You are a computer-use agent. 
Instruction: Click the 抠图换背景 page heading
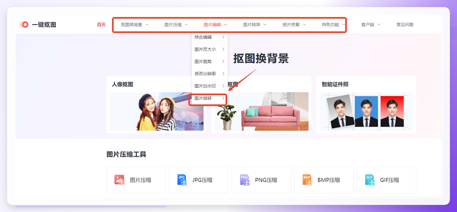point(261,58)
